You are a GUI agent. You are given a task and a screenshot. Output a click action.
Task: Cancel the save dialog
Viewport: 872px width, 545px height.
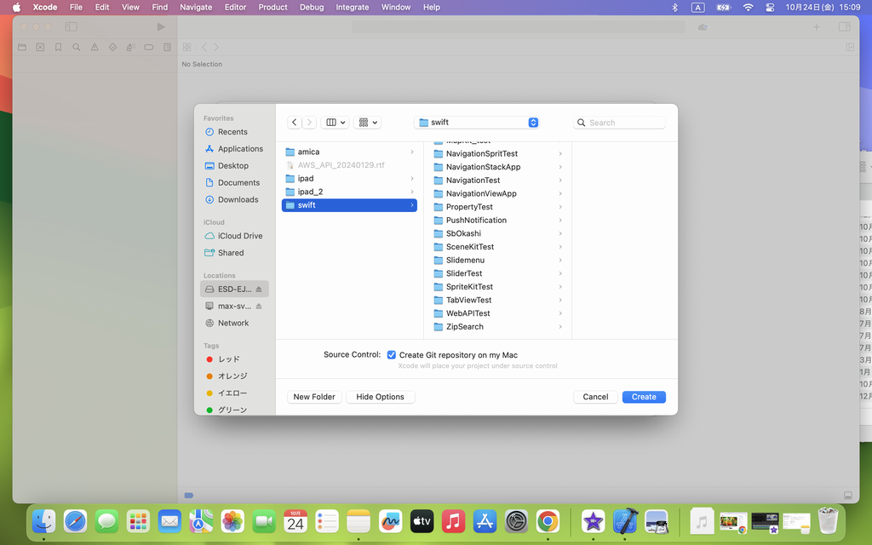(x=595, y=397)
